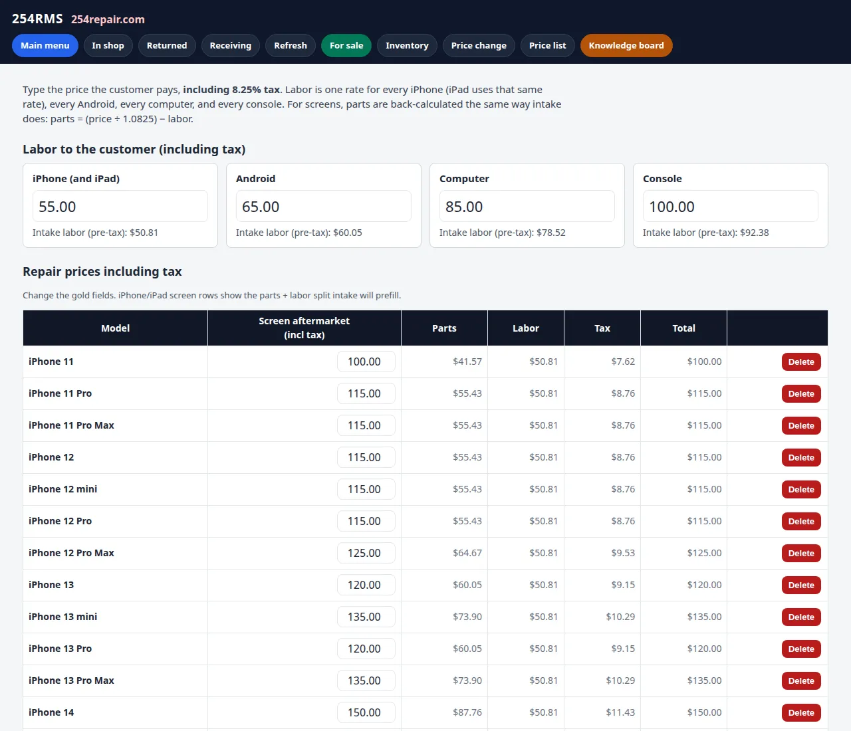851x731 pixels.
Task: Click the 254RMS logo text
Action: pos(37,19)
